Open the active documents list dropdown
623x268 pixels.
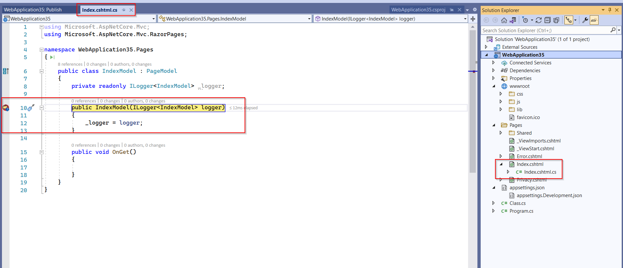pyautogui.click(x=467, y=10)
